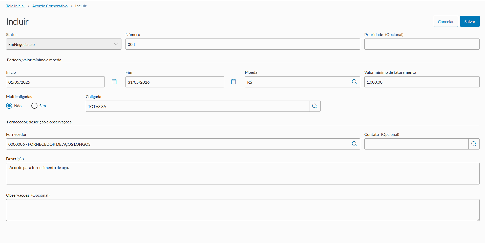Click into the Observações text area
The image size is (485, 243).
coord(243,210)
